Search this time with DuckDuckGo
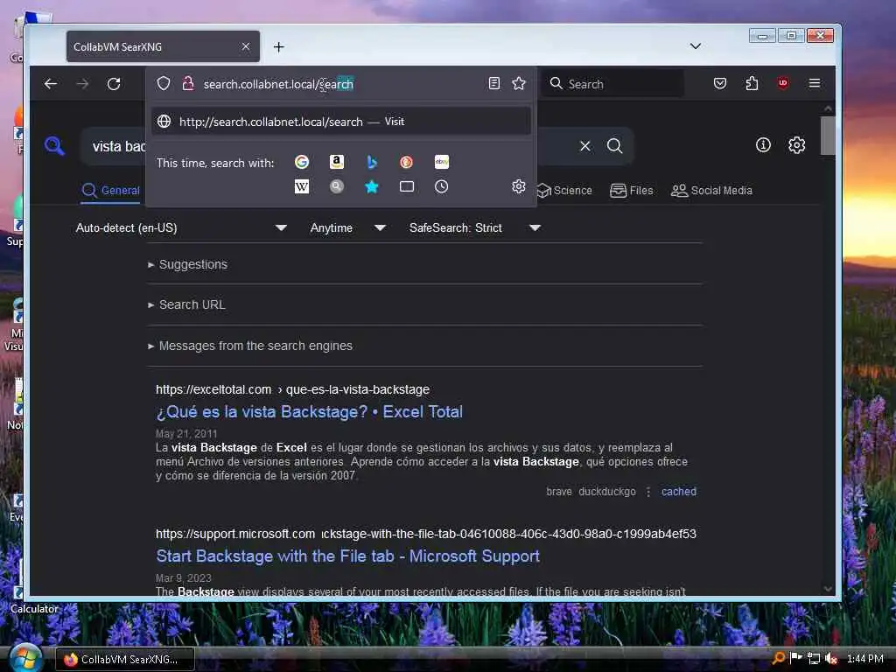 (x=406, y=162)
